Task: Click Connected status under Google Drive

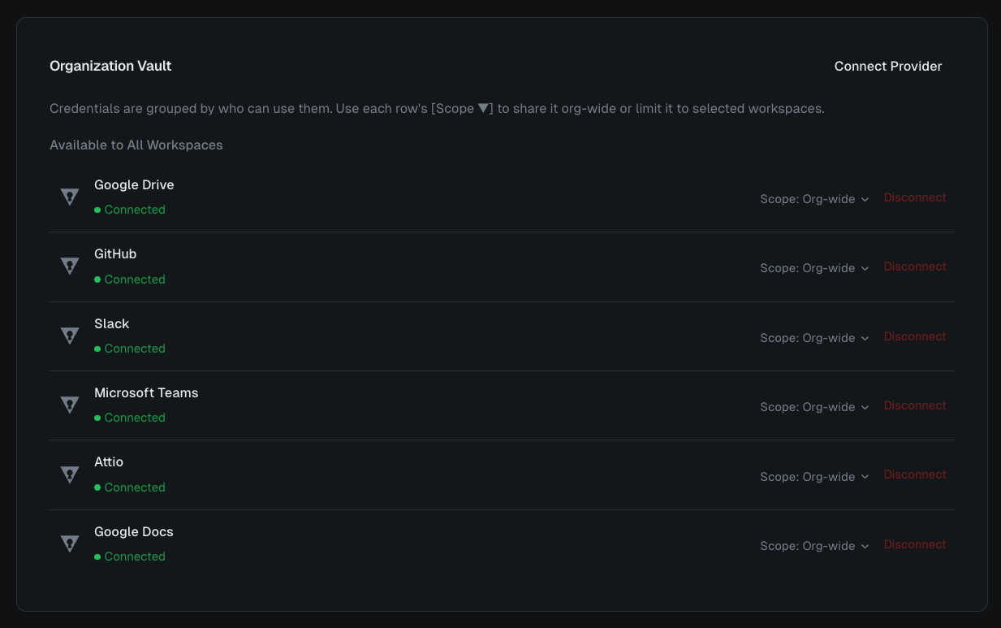Action: tap(130, 210)
